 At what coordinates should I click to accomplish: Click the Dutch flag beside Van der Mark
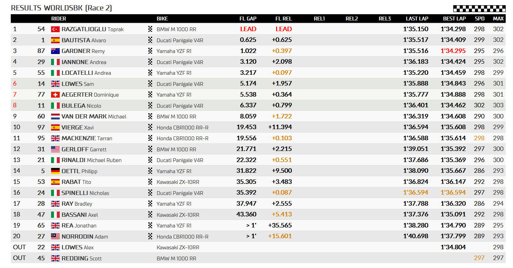coord(55,116)
